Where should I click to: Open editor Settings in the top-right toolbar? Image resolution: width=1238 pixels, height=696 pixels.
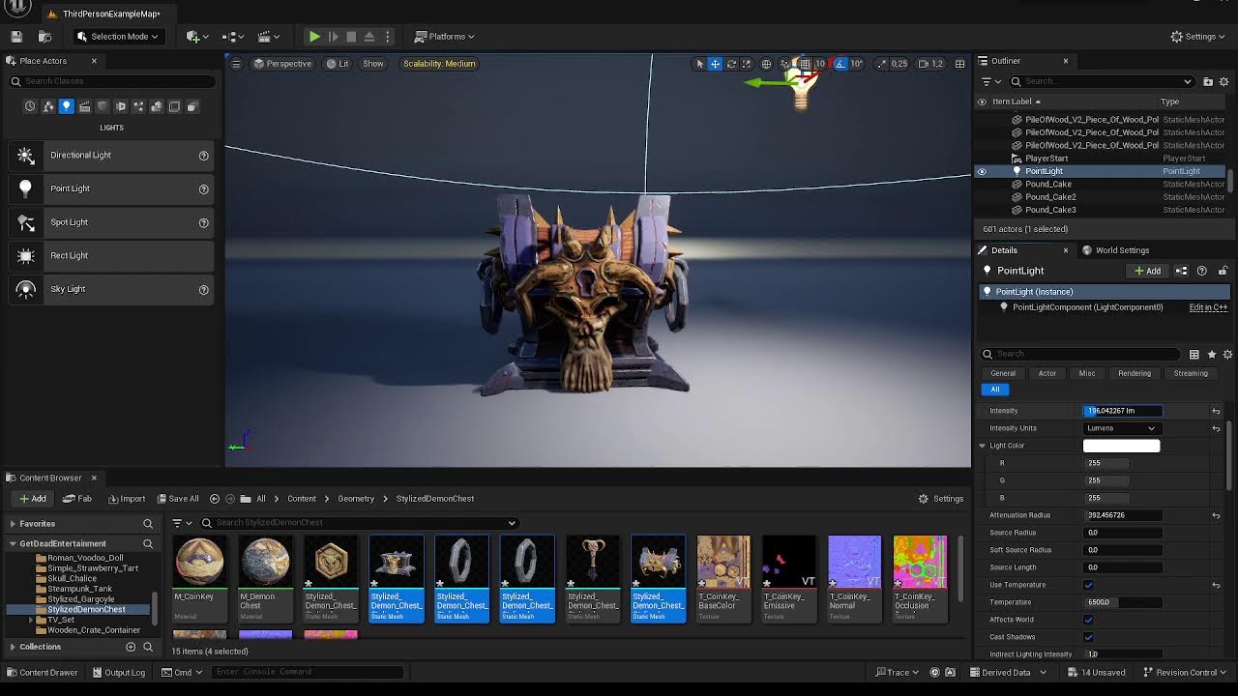1198,37
